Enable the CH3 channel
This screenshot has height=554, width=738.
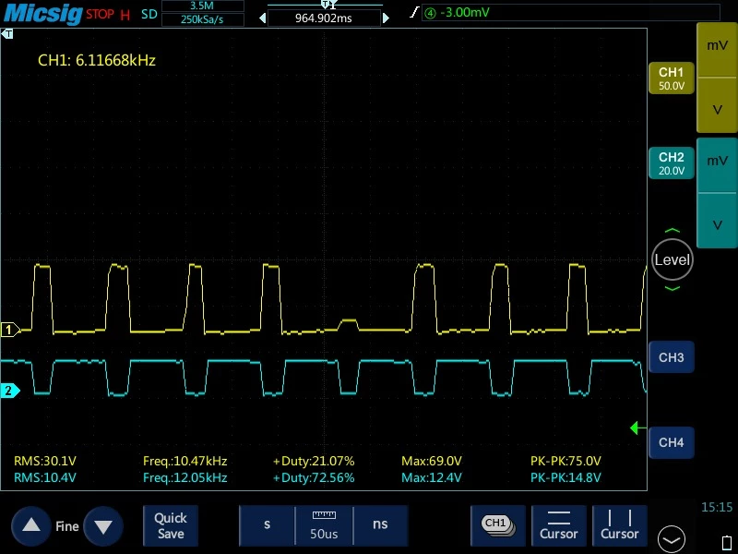pyautogui.click(x=672, y=357)
